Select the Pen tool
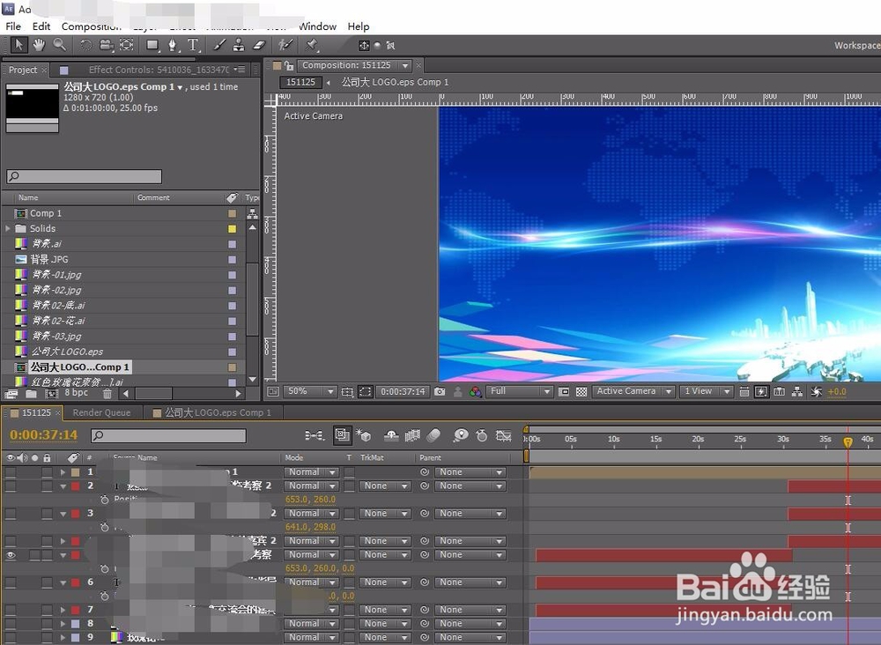The width and height of the screenshot is (881, 645). coord(173,45)
